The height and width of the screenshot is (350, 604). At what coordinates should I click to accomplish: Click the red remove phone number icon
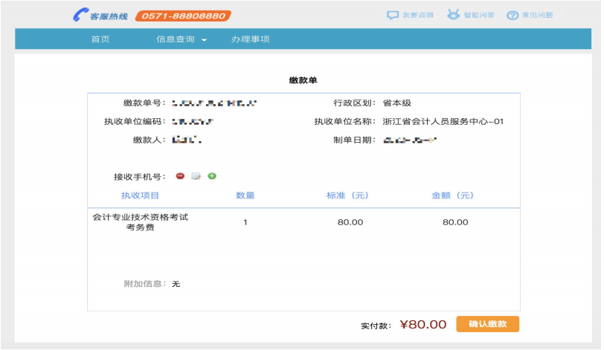(x=180, y=176)
